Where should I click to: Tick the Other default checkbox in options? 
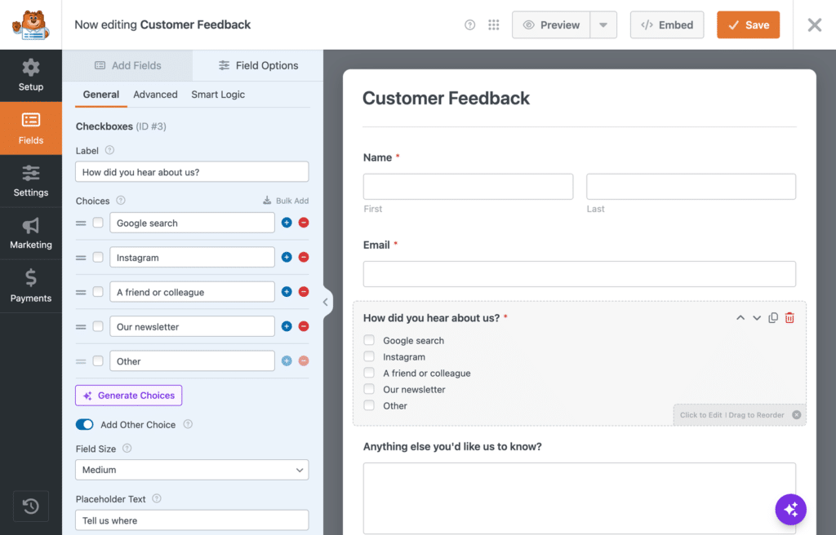[x=98, y=360]
